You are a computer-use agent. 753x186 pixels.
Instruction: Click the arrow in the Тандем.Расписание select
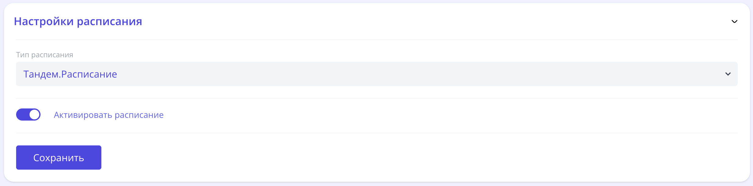coord(728,74)
